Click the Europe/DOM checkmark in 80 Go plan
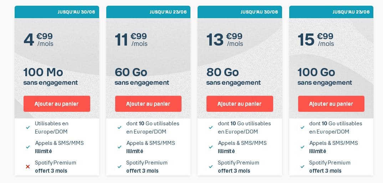383x183 pixels. (211, 127)
